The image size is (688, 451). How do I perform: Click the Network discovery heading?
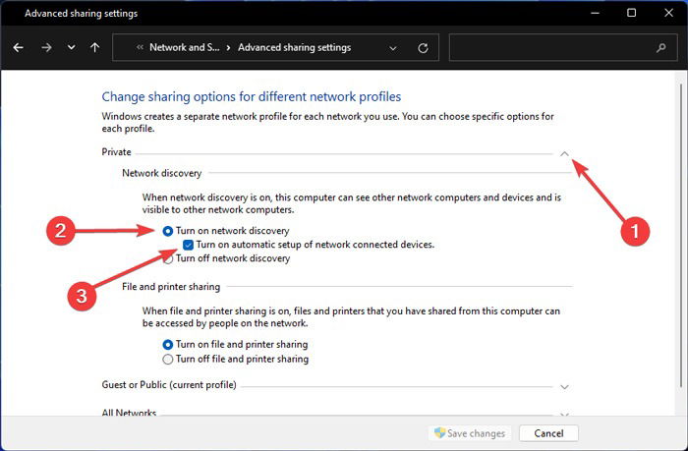161,173
